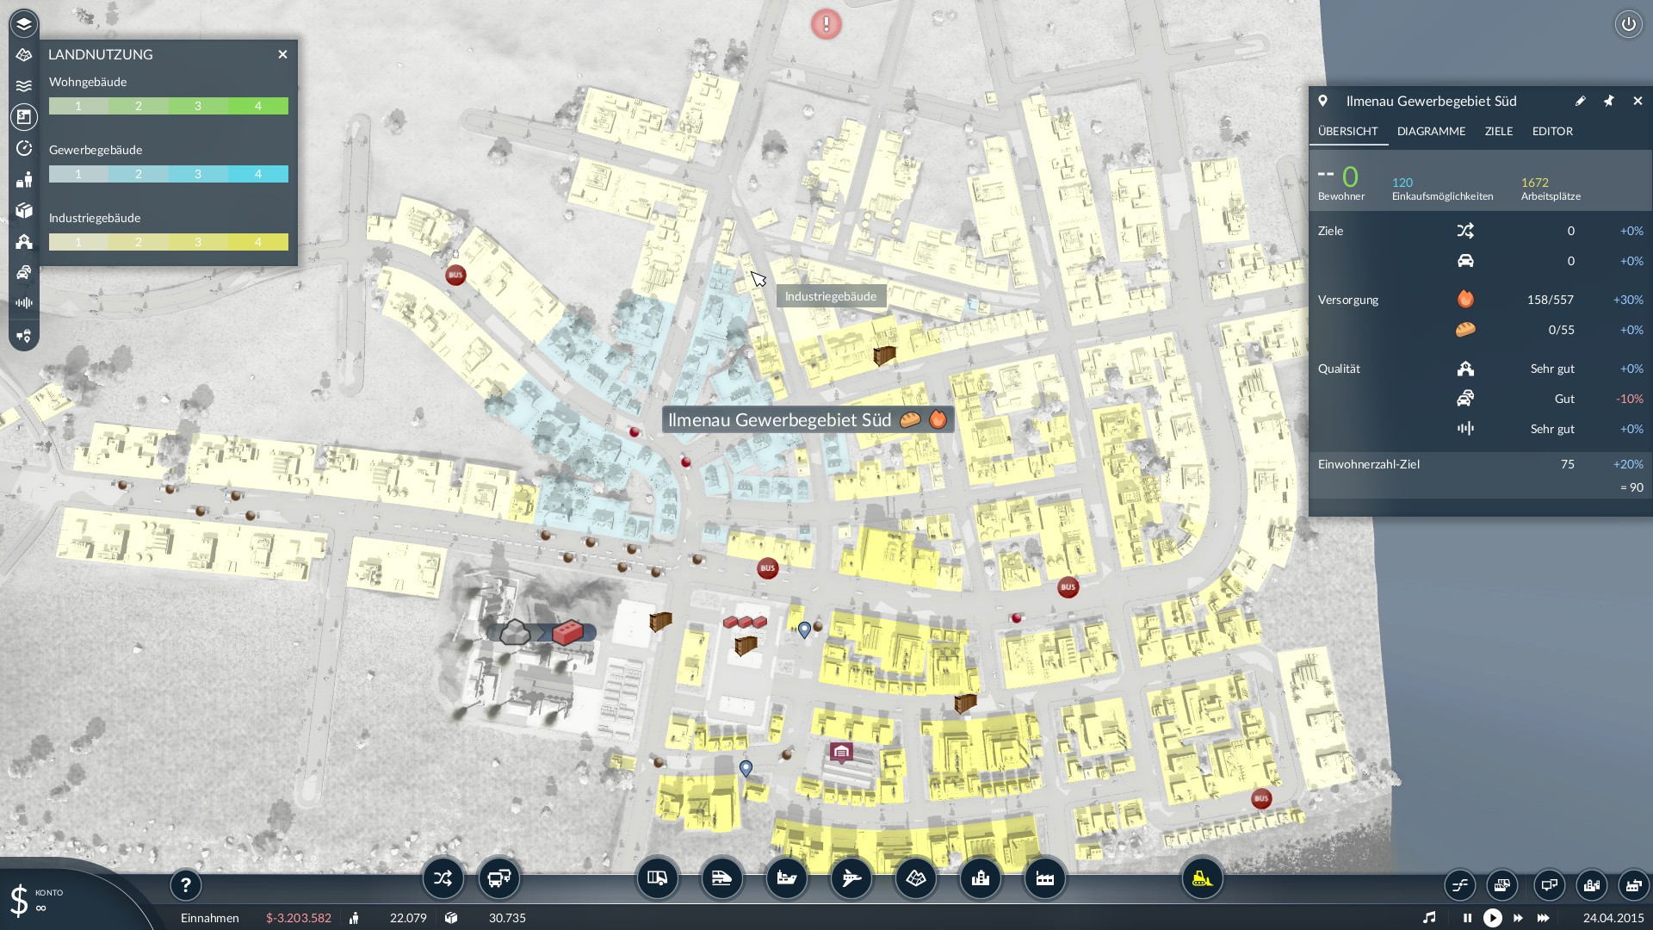
Task: Open the line manager shuffle icon
Action: click(443, 879)
